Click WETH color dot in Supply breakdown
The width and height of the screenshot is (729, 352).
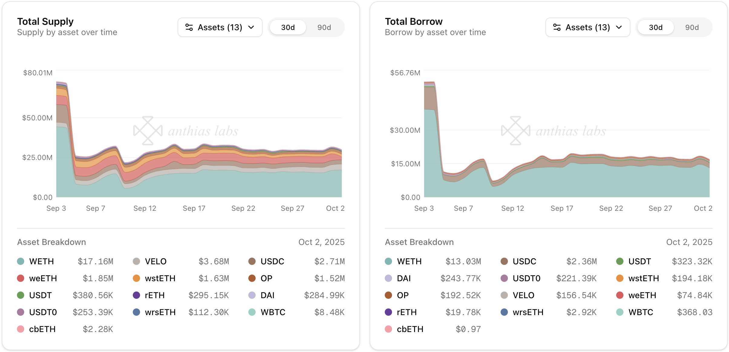(x=21, y=261)
